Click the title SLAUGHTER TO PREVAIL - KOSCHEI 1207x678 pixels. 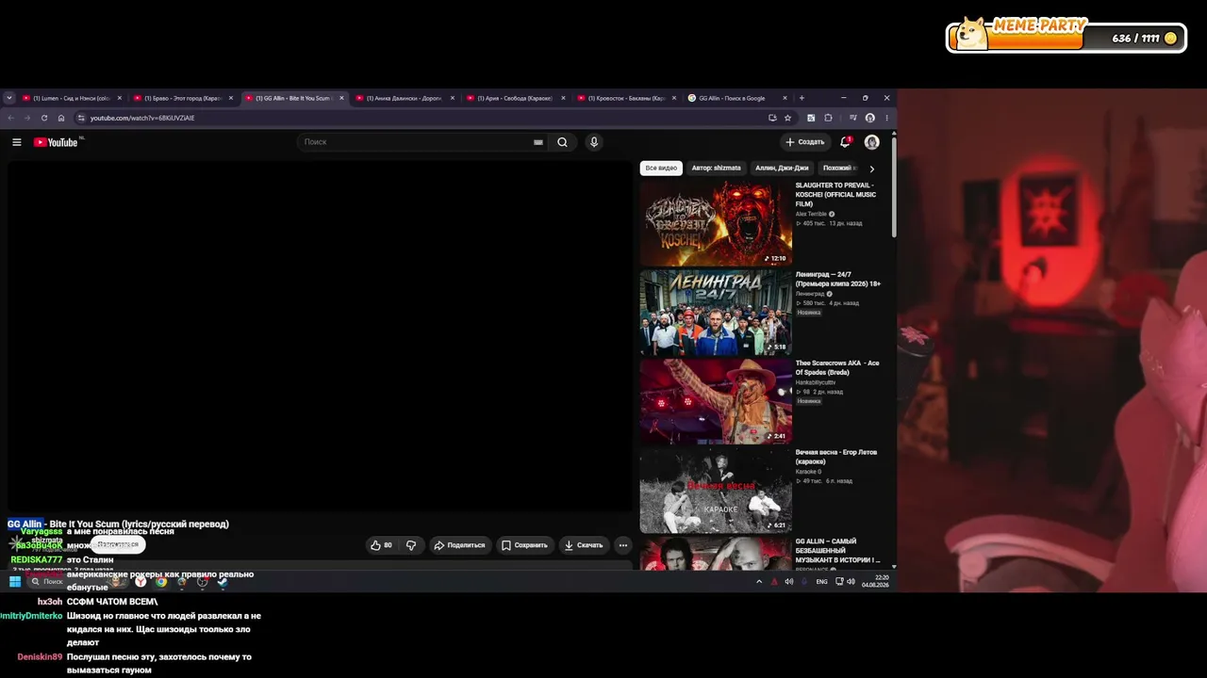click(x=835, y=195)
